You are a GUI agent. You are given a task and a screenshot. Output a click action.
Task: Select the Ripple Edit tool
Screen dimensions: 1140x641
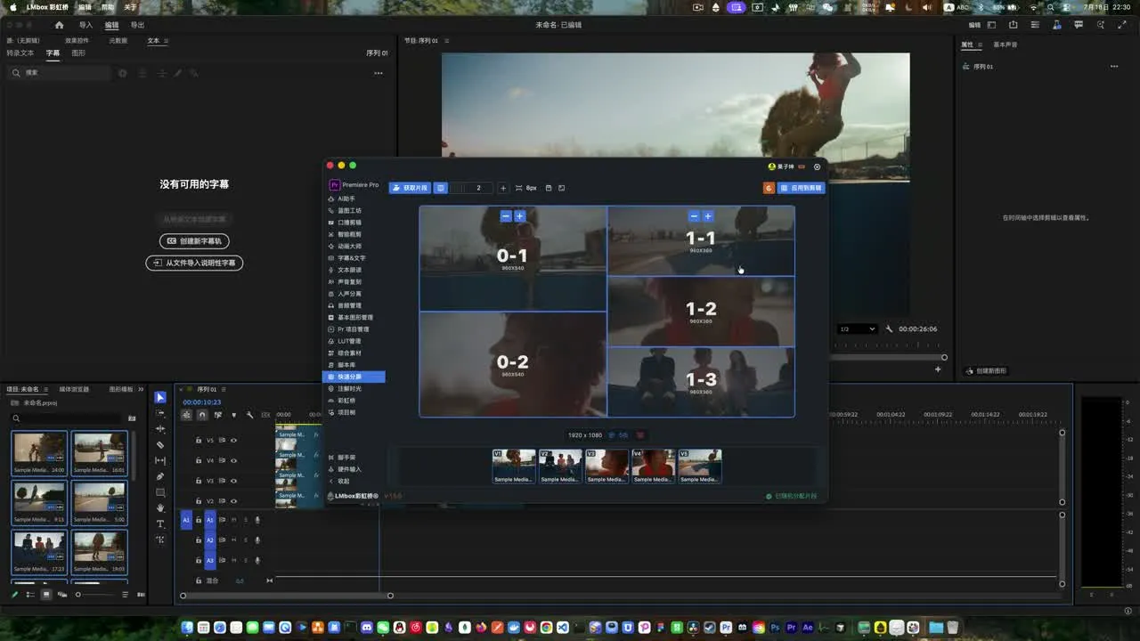coord(160,429)
